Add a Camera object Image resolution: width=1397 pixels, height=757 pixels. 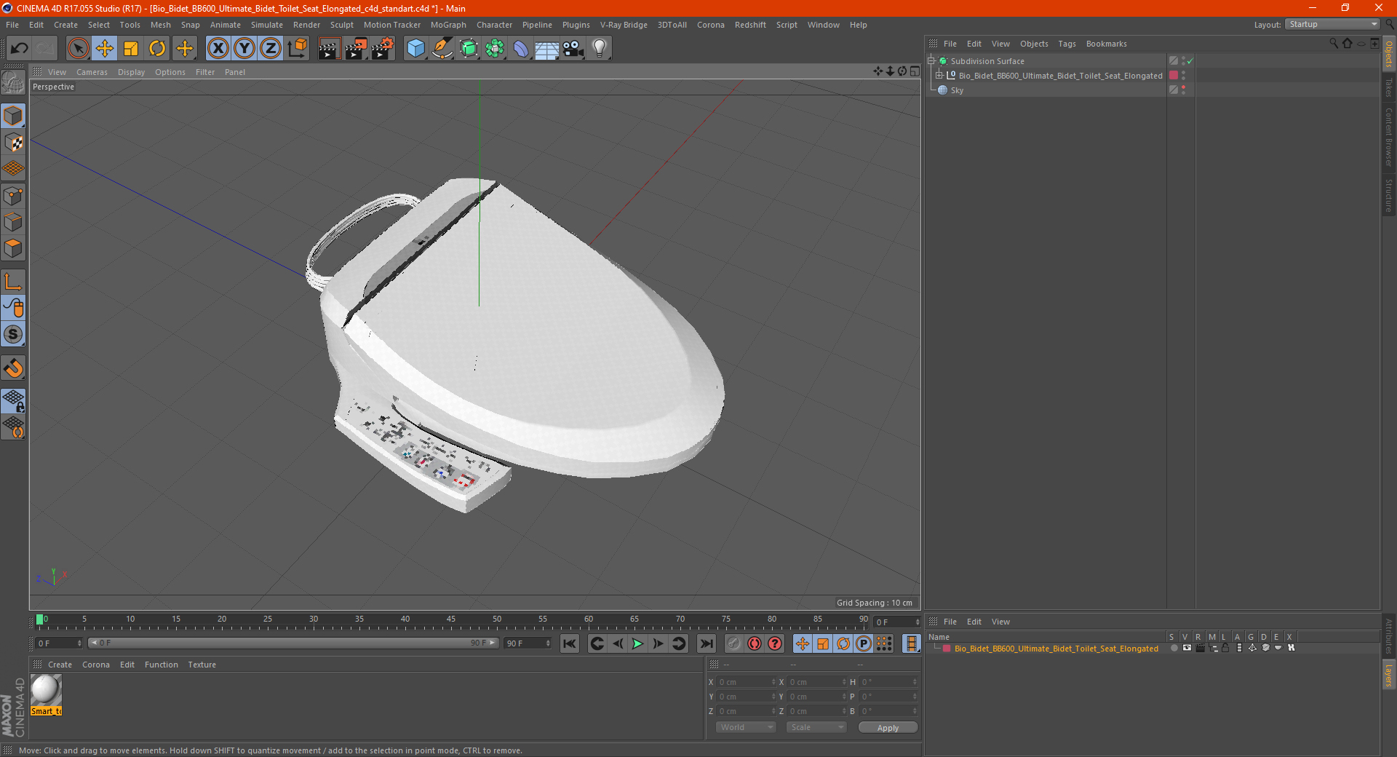click(573, 49)
